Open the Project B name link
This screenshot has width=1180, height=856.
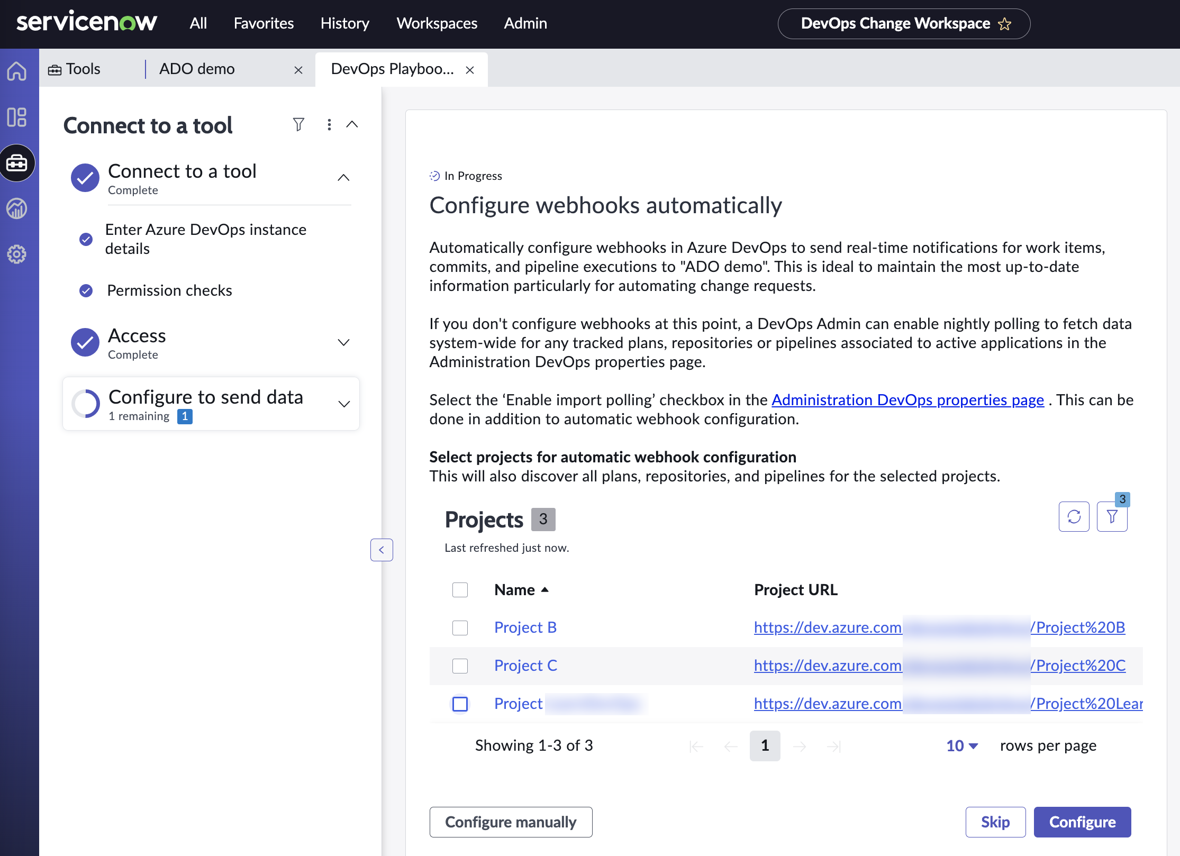525,627
